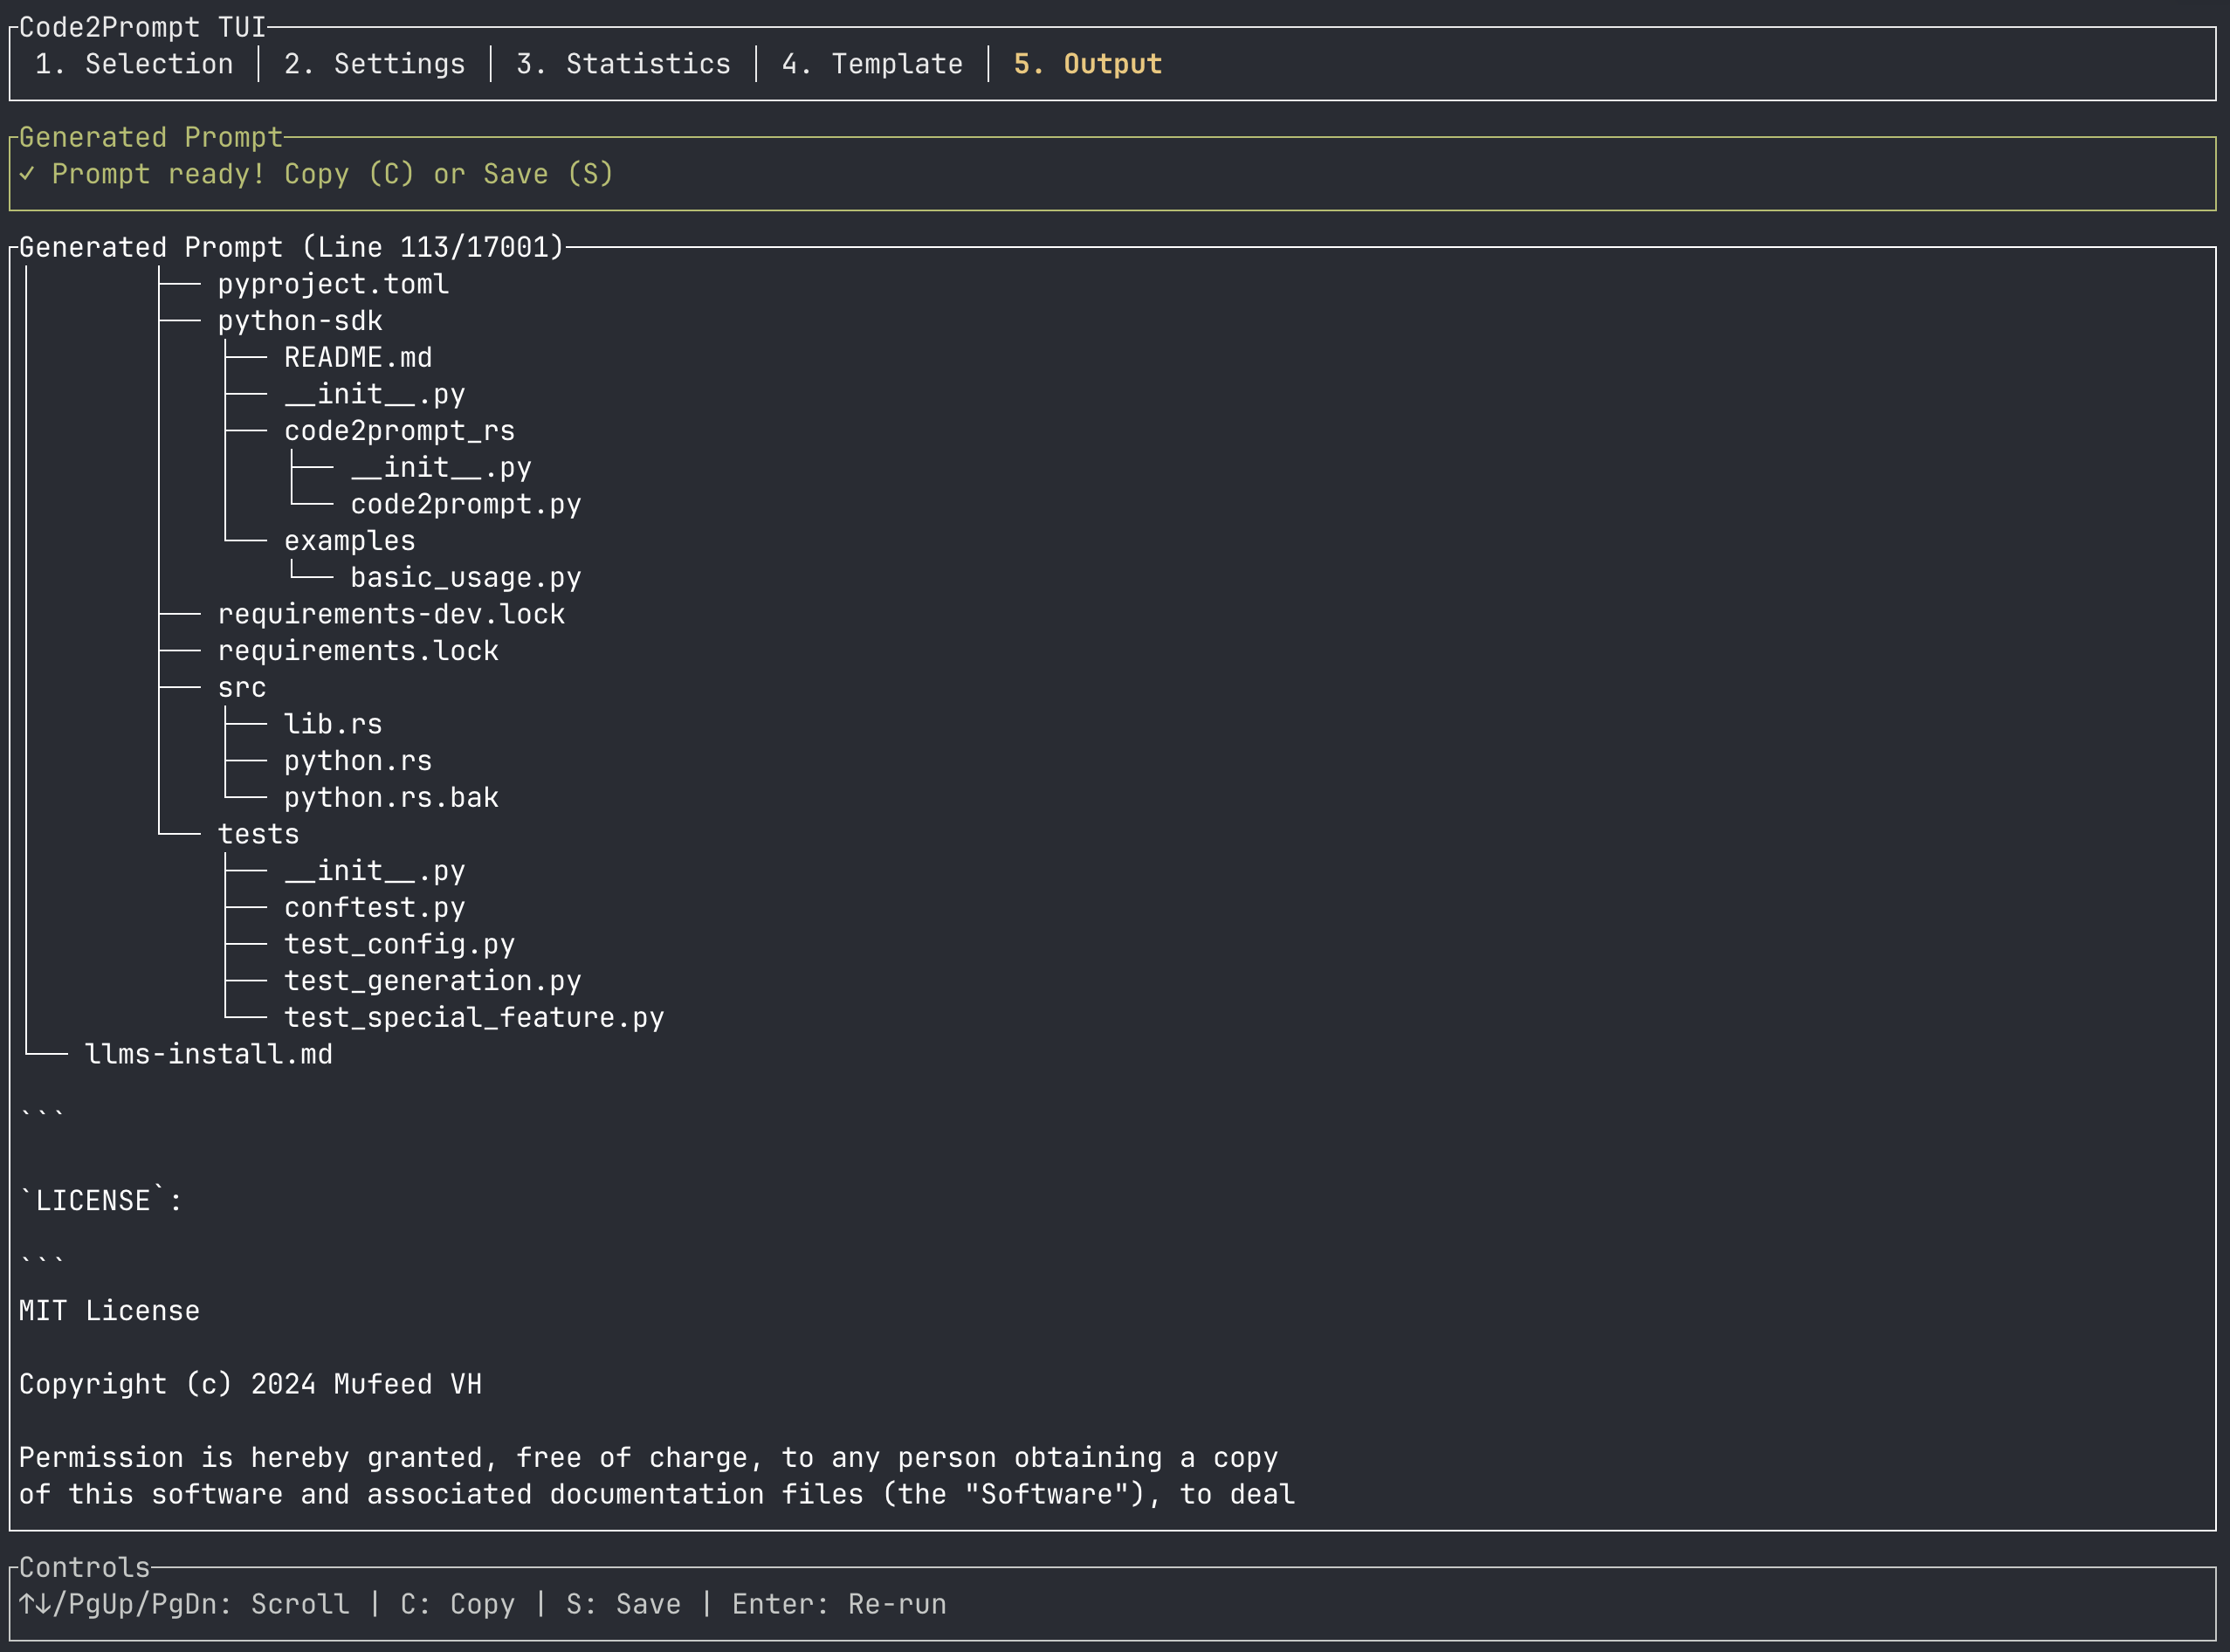2230x1652 pixels.
Task: Click the src folder row
Action: pyautogui.click(x=242, y=687)
